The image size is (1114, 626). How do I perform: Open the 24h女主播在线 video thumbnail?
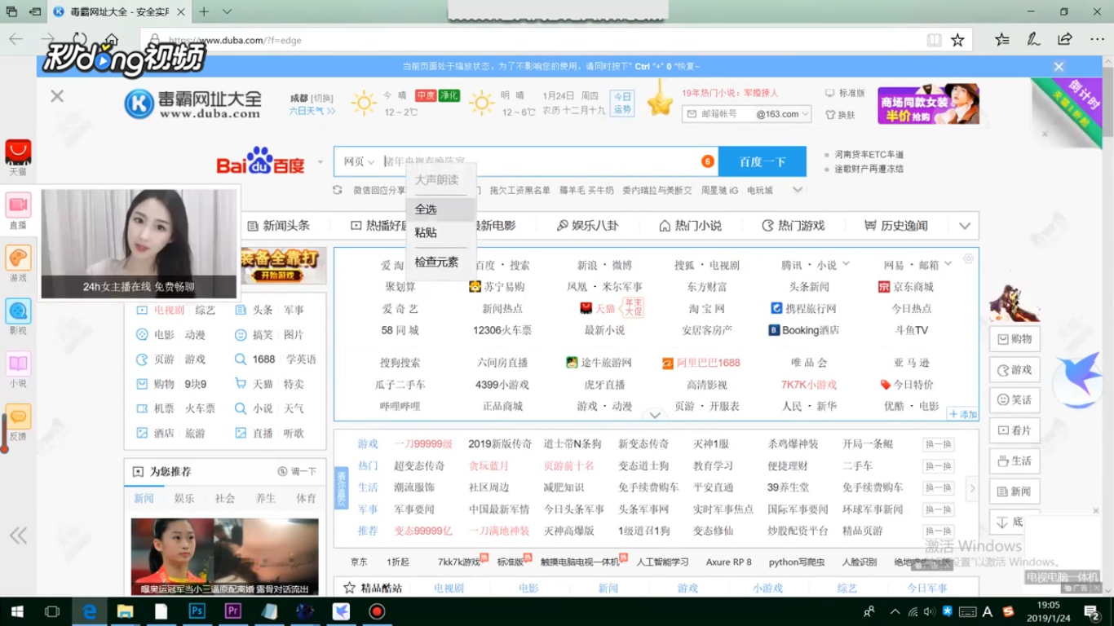click(139, 244)
